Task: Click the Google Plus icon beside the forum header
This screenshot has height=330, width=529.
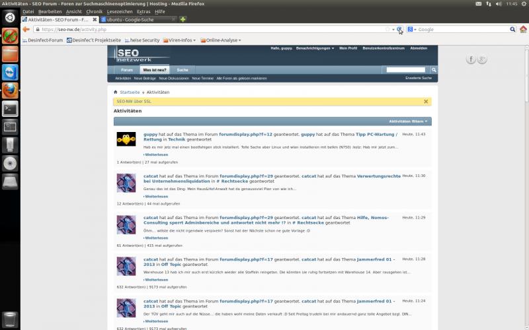Action: pyautogui.click(x=483, y=59)
